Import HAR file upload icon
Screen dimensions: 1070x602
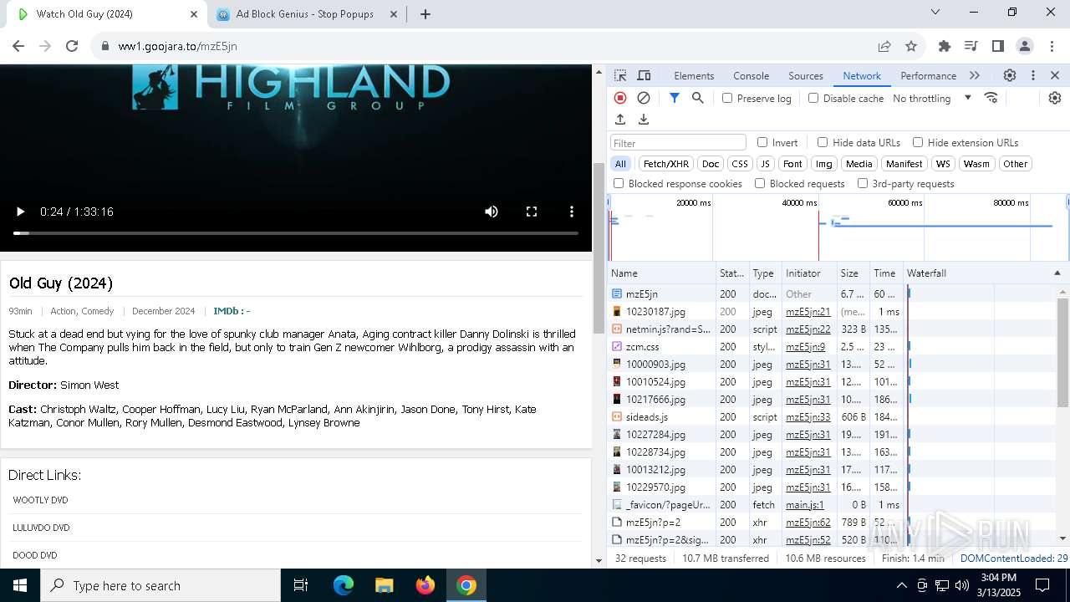(620, 120)
